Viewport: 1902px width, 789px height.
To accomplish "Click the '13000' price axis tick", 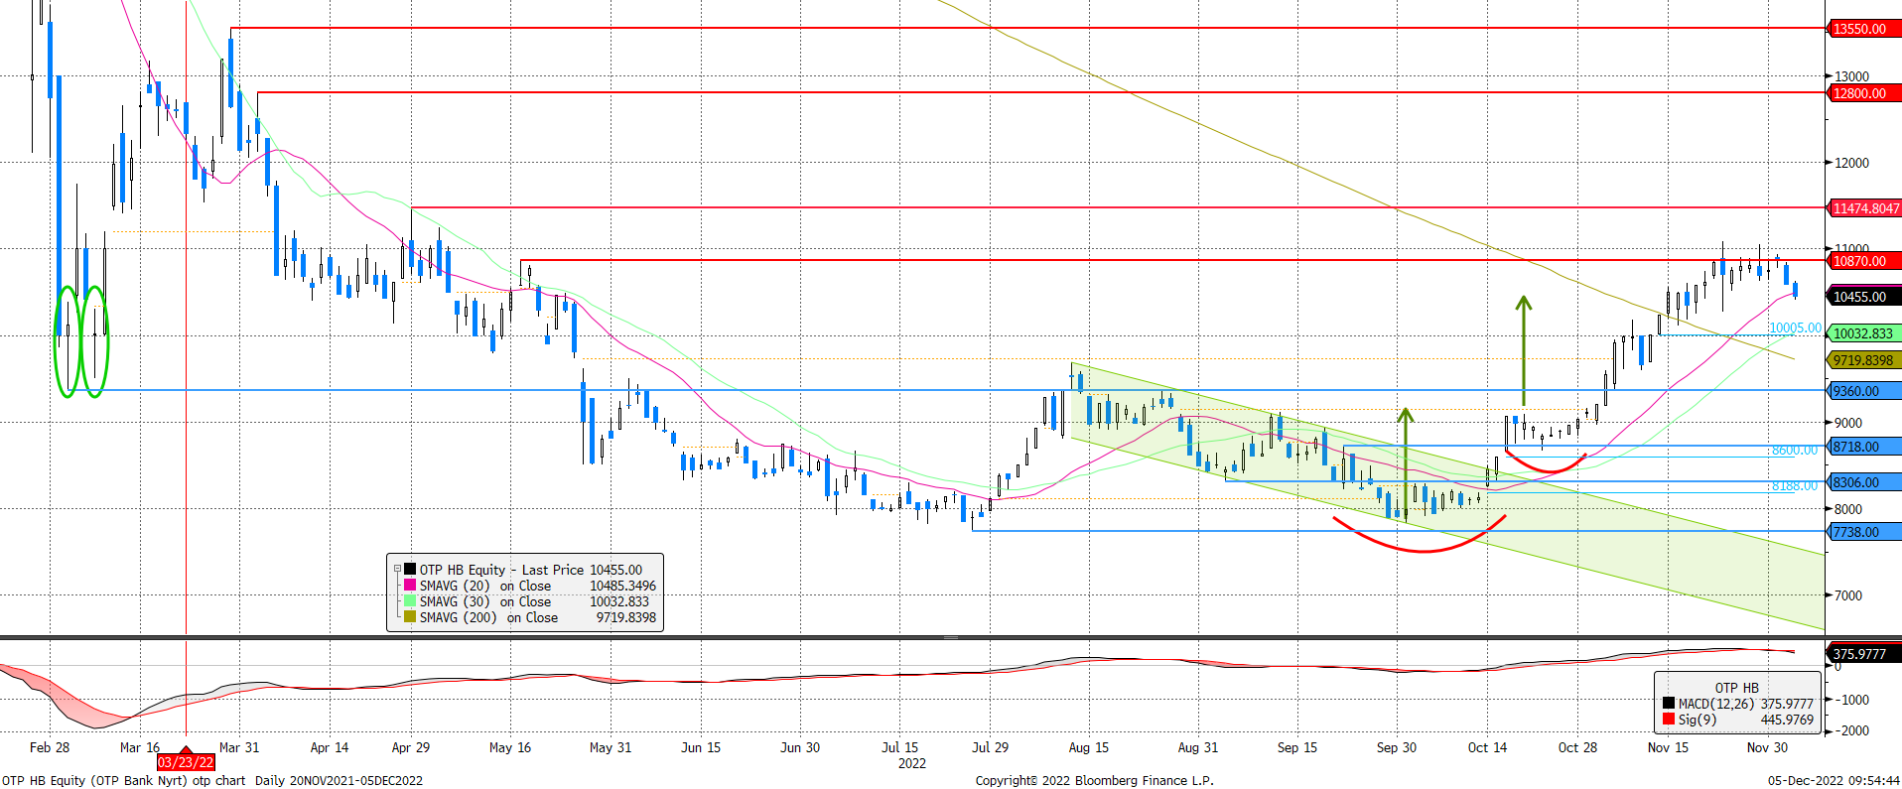I will (x=1851, y=76).
